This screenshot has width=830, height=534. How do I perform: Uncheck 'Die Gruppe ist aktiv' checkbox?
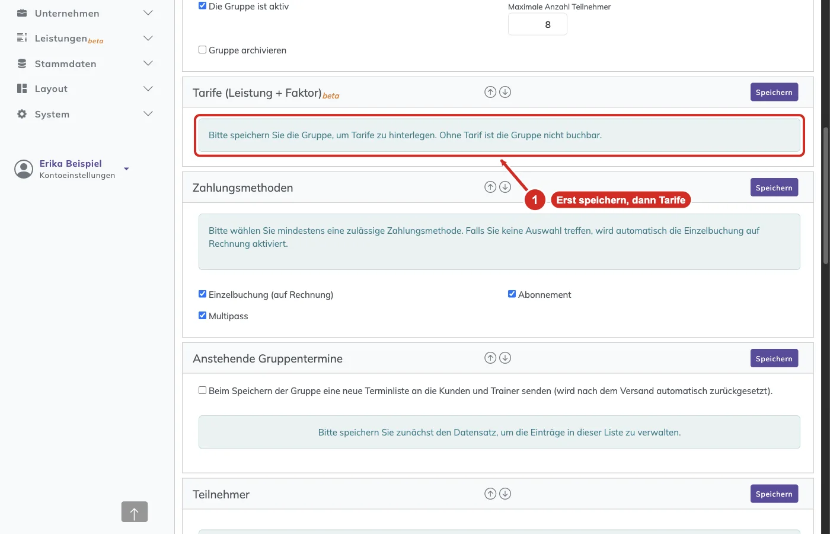[202, 6]
